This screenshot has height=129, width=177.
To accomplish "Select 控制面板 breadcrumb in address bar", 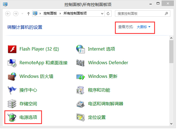I will (50, 13).
